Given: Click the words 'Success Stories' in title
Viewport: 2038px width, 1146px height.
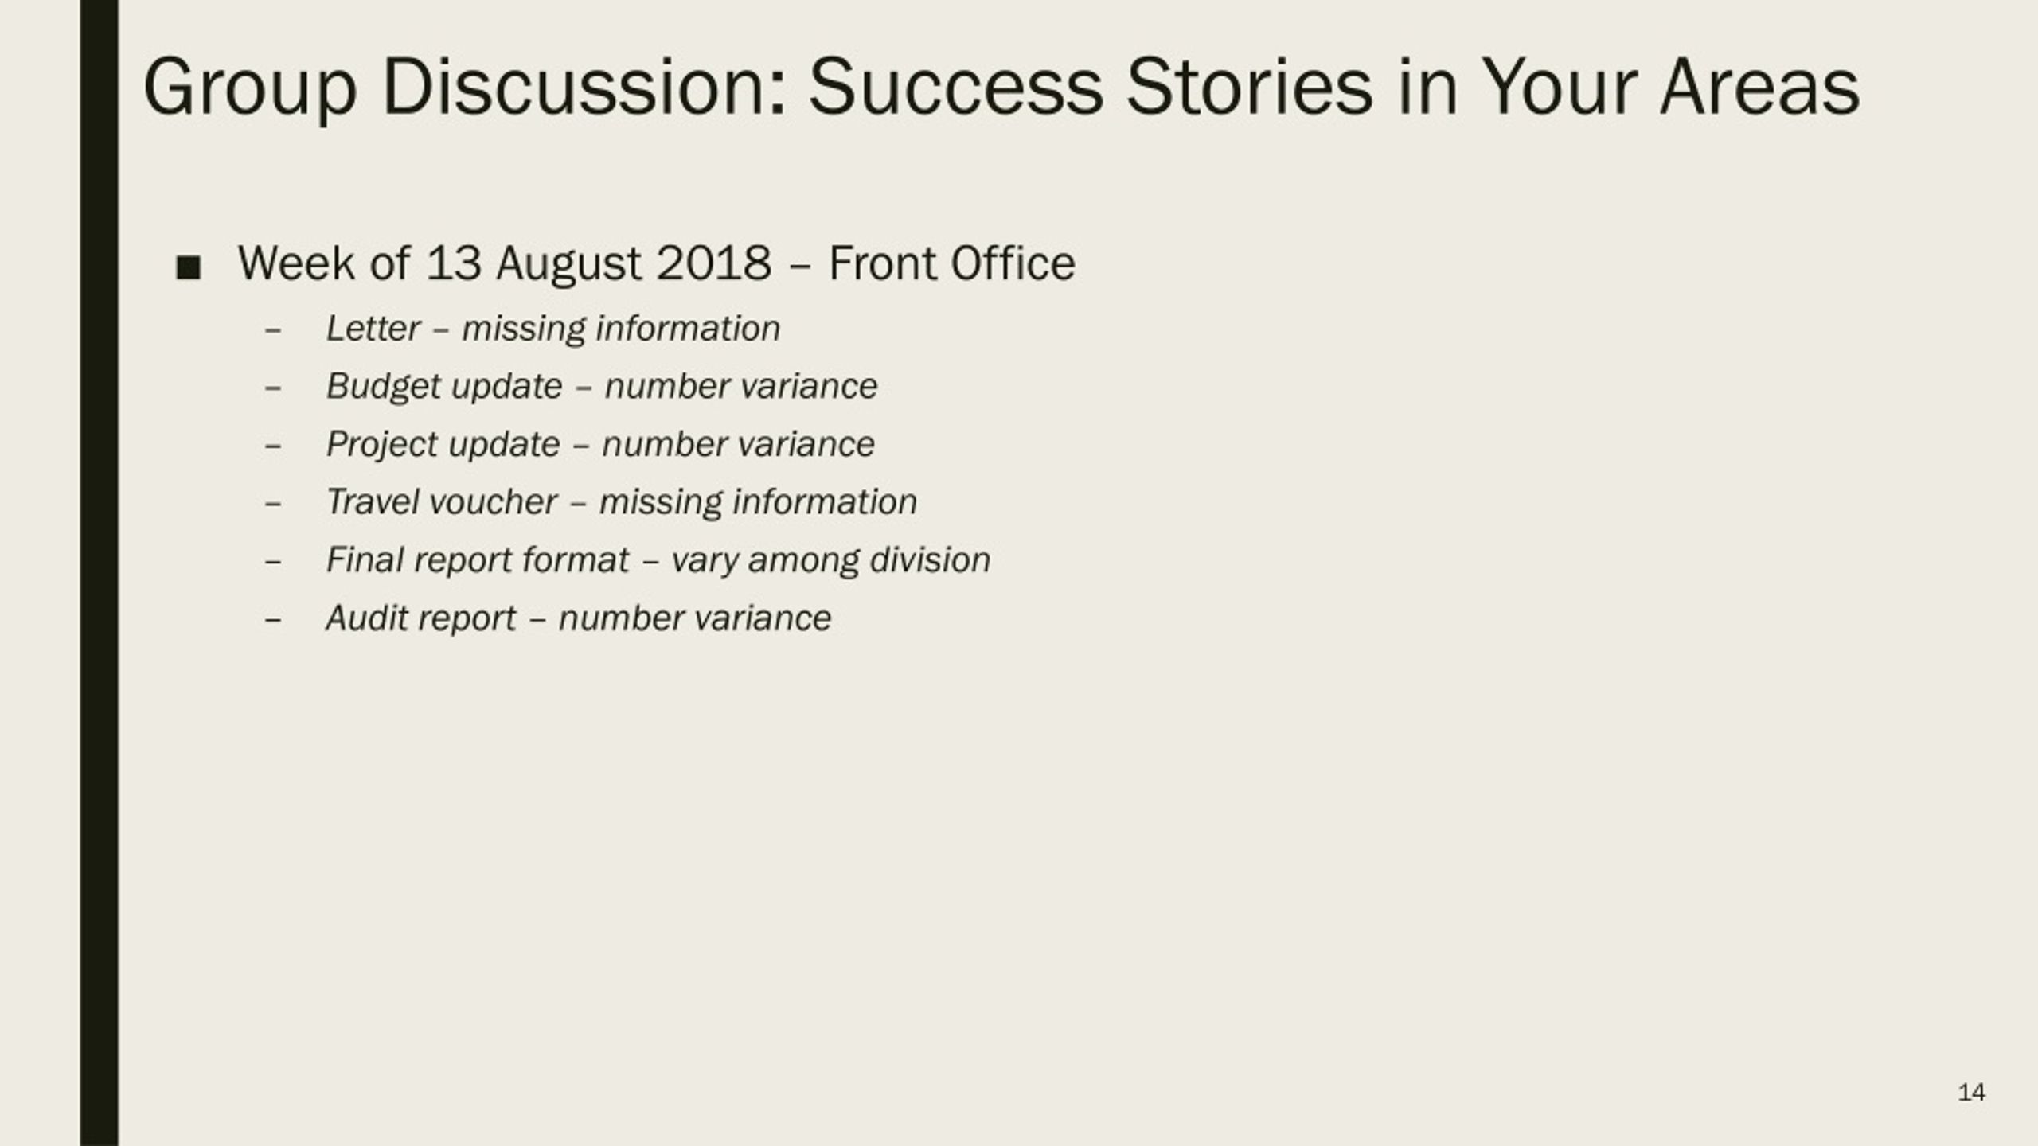Looking at the screenshot, I should point(1091,87).
